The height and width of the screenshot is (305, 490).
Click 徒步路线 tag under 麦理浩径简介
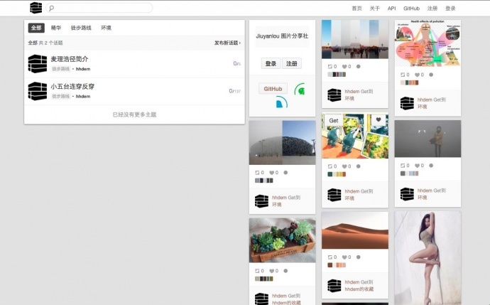60,69
